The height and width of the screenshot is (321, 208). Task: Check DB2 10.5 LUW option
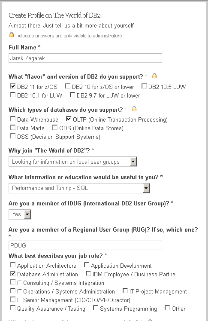144,86
